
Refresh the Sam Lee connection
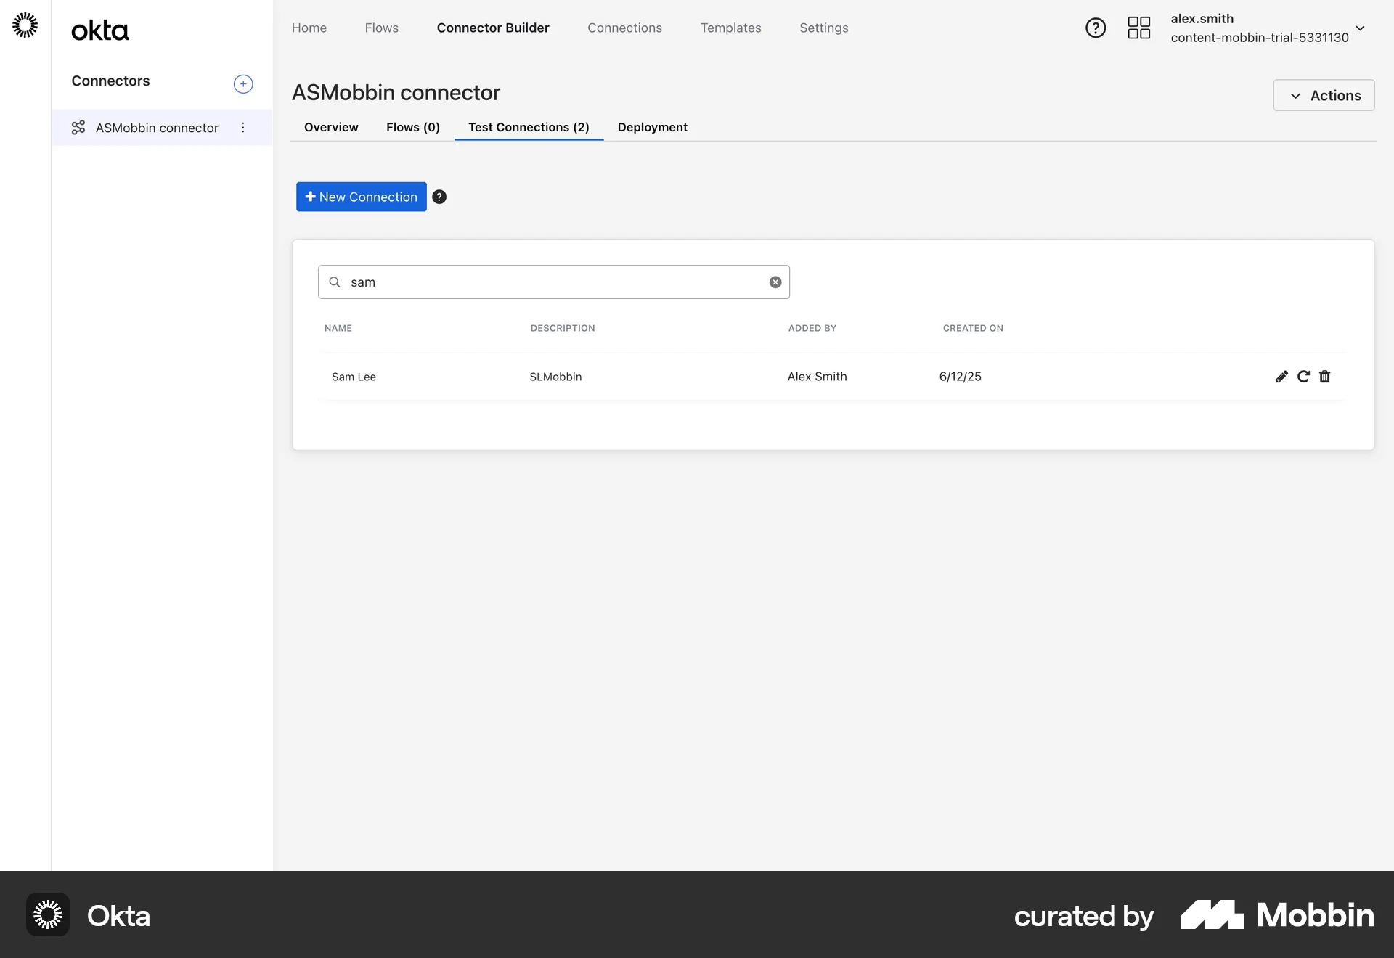click(x=1303, y=377)
